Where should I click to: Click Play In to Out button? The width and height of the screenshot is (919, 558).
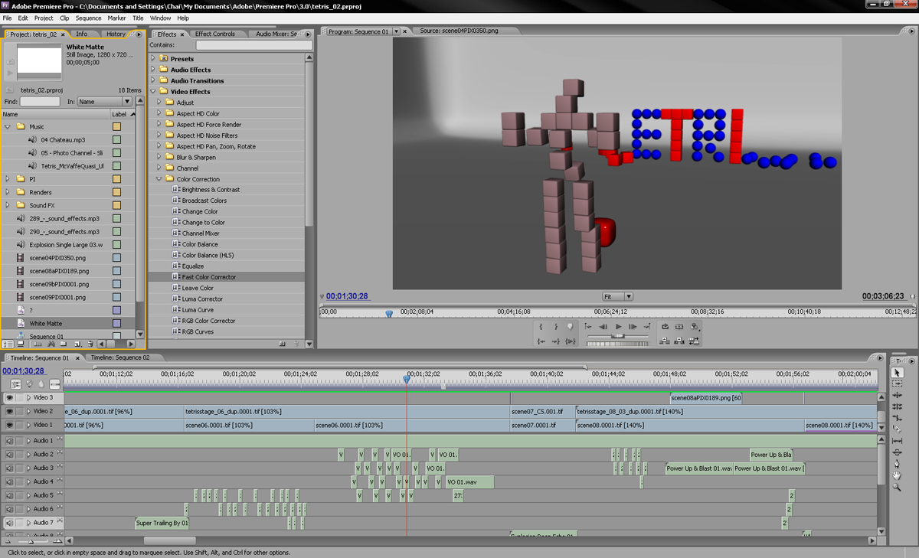(x=570, y=341)
